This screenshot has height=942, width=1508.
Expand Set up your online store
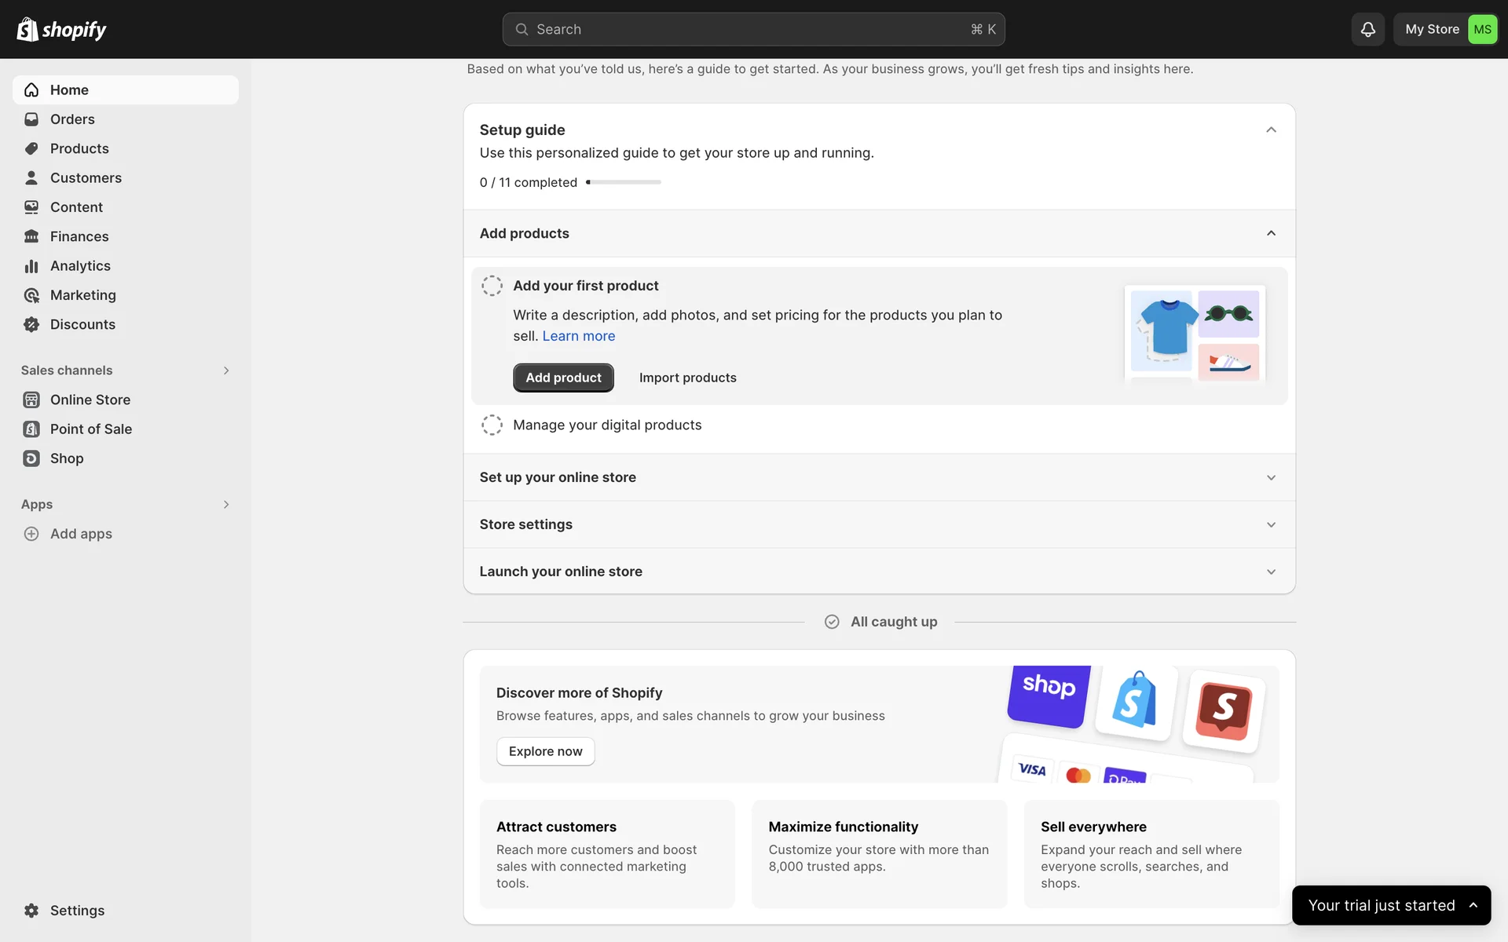click(1271, 477)
